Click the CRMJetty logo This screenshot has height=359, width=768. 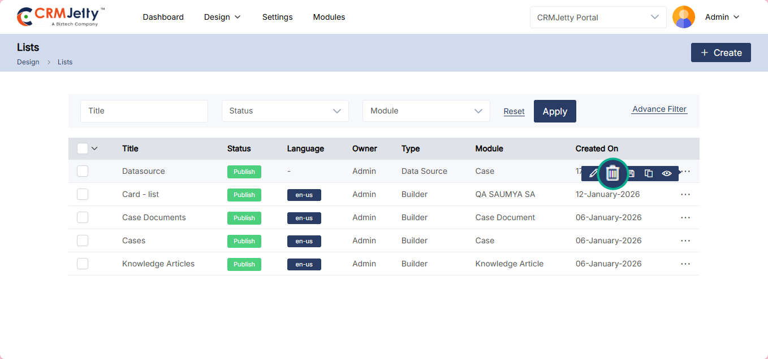pyautogui.click(x=61, y=17)
